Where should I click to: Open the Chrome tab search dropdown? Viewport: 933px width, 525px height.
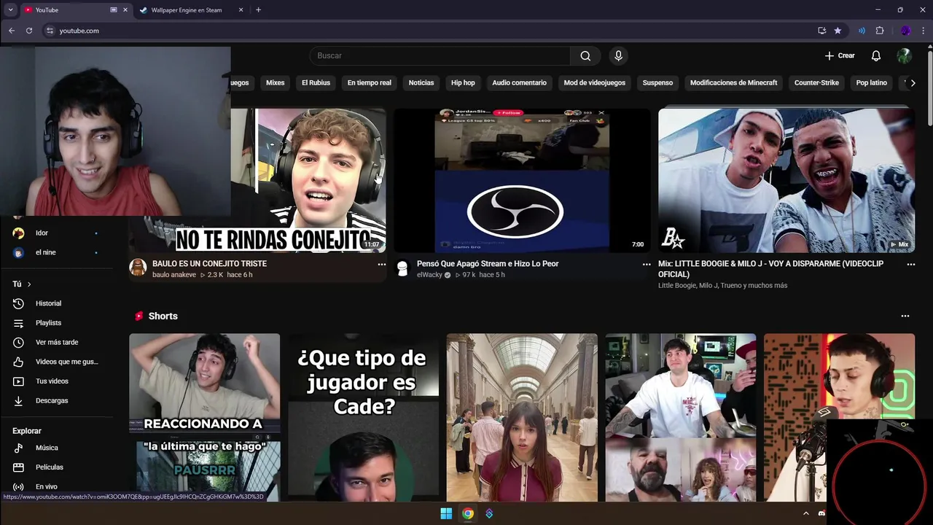pos(10,10)
